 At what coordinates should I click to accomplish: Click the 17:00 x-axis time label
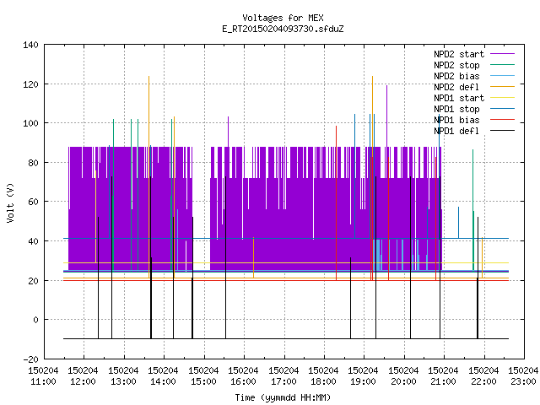(283, 381)
